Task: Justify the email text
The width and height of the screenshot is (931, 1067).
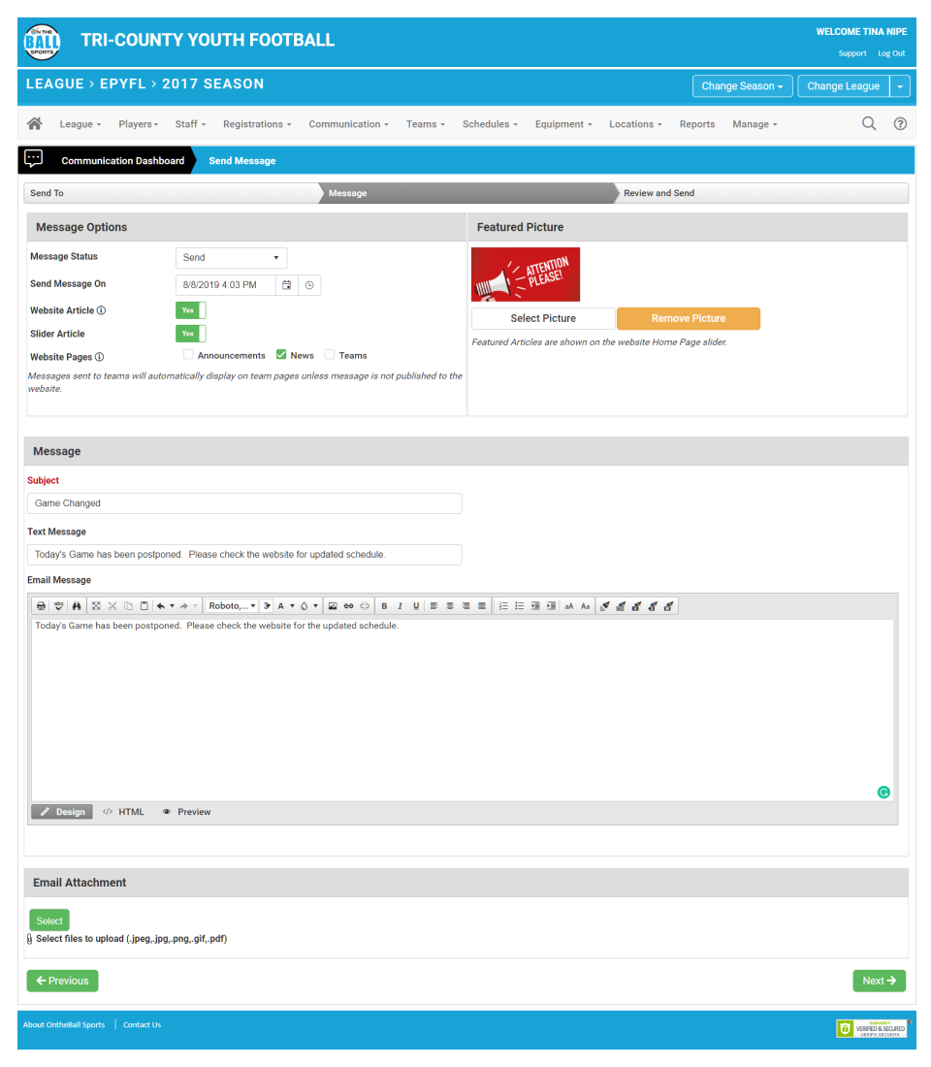Action: click(x=482, y=605)
